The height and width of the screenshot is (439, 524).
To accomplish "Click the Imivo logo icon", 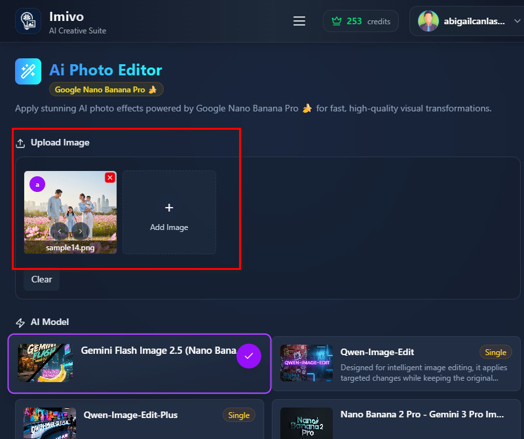I will (28, 21).
